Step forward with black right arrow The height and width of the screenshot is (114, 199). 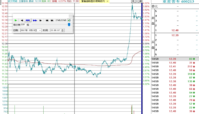(x=40, y=20)
